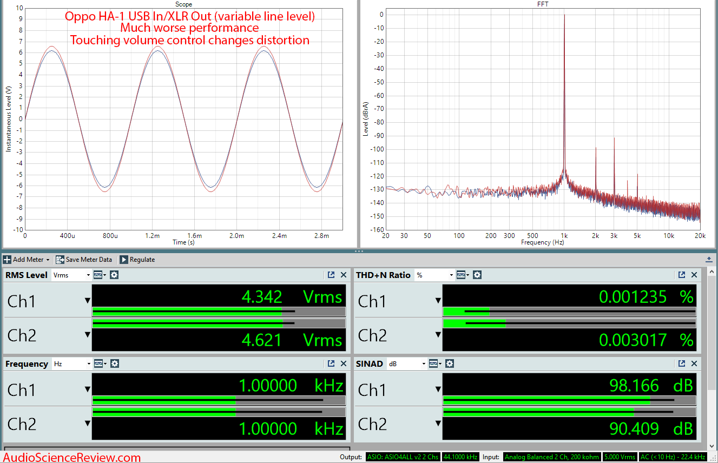Expand THD+N Ratio Ch2 triangle menu
This screenshot has width=718, height=463.
[438, 335]
